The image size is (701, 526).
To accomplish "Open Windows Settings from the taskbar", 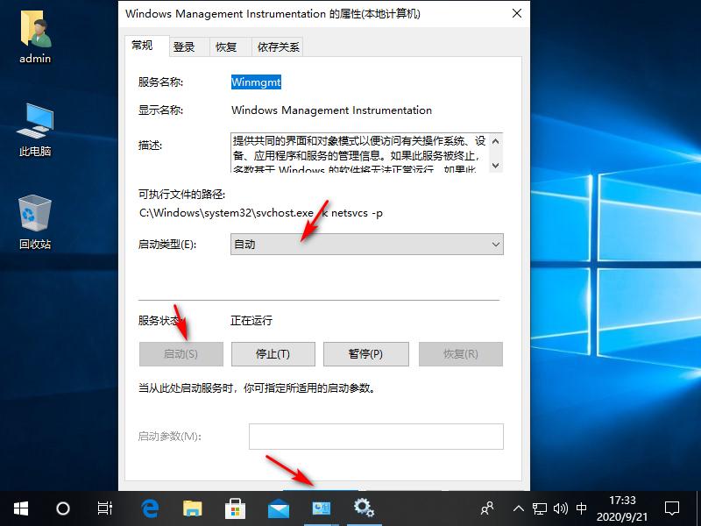I will pos(364,508).
